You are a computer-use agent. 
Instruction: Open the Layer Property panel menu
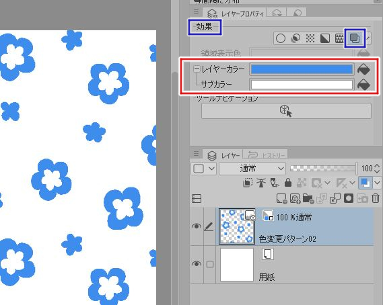click(196, 12)
